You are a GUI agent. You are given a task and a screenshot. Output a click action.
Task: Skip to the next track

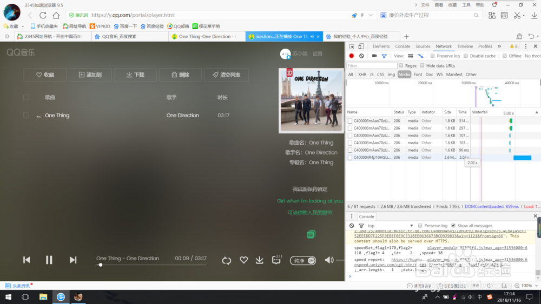[73, 260]
